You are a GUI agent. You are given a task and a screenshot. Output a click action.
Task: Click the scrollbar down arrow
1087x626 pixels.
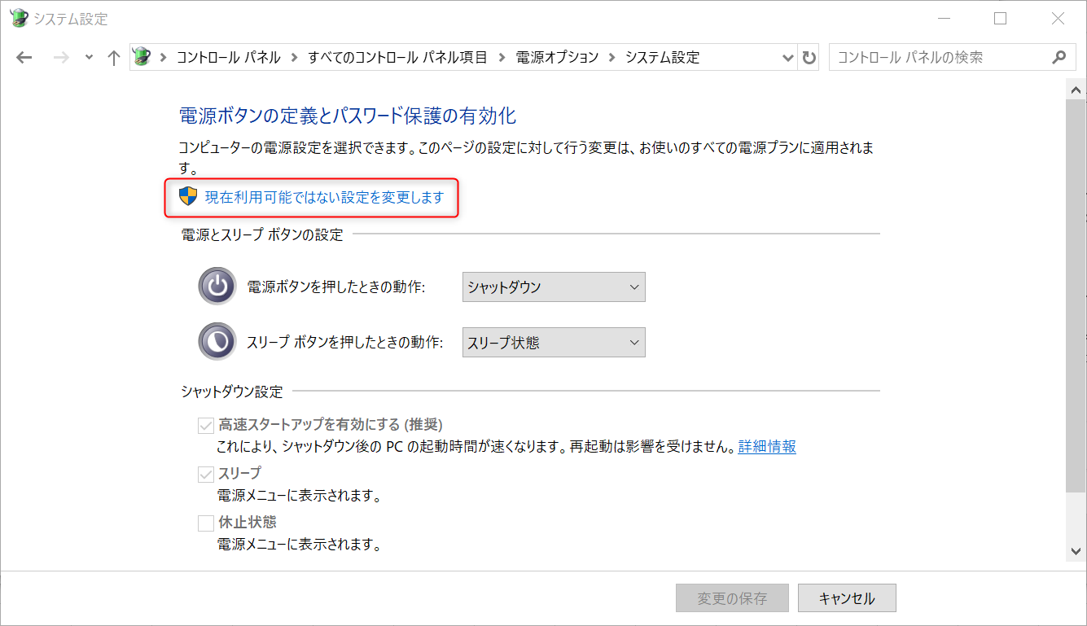pos(1076,551)
